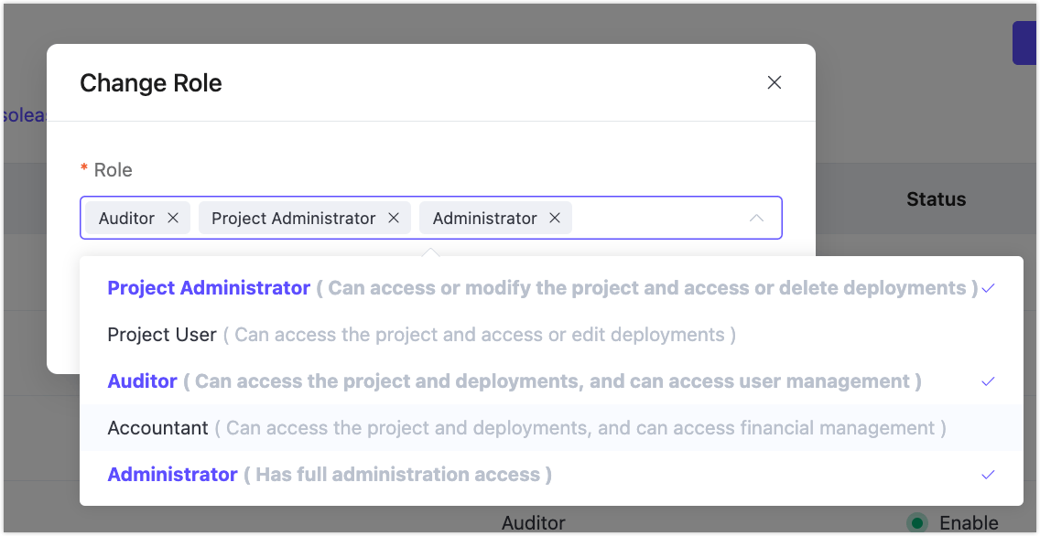Select the Project User role option
1040x536 pixels.
[x=161, y=334]
